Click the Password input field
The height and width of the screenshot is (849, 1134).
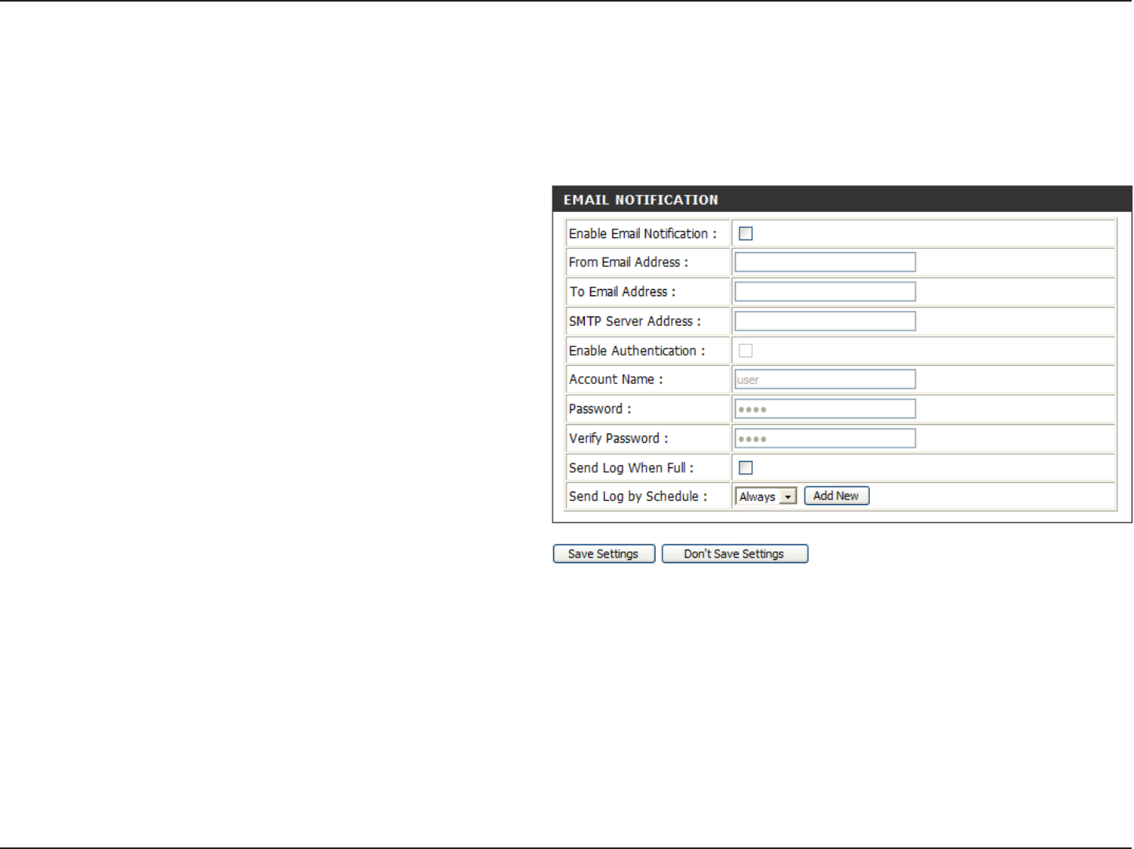(825, 408)
